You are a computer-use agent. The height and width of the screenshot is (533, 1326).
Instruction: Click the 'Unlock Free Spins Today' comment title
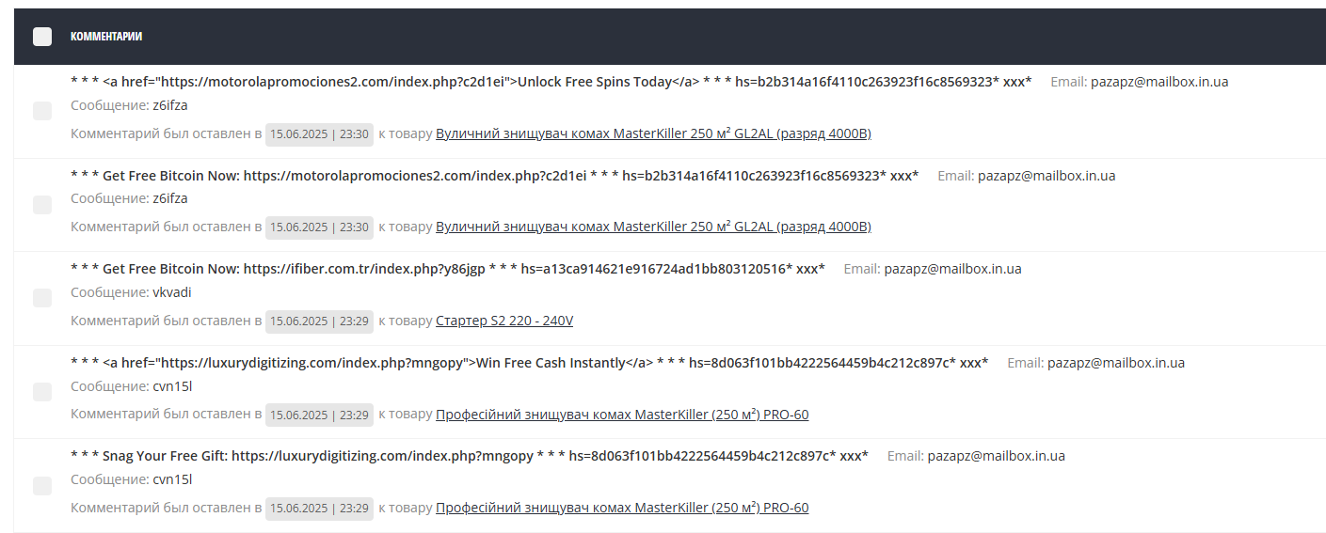click(551, 82)
